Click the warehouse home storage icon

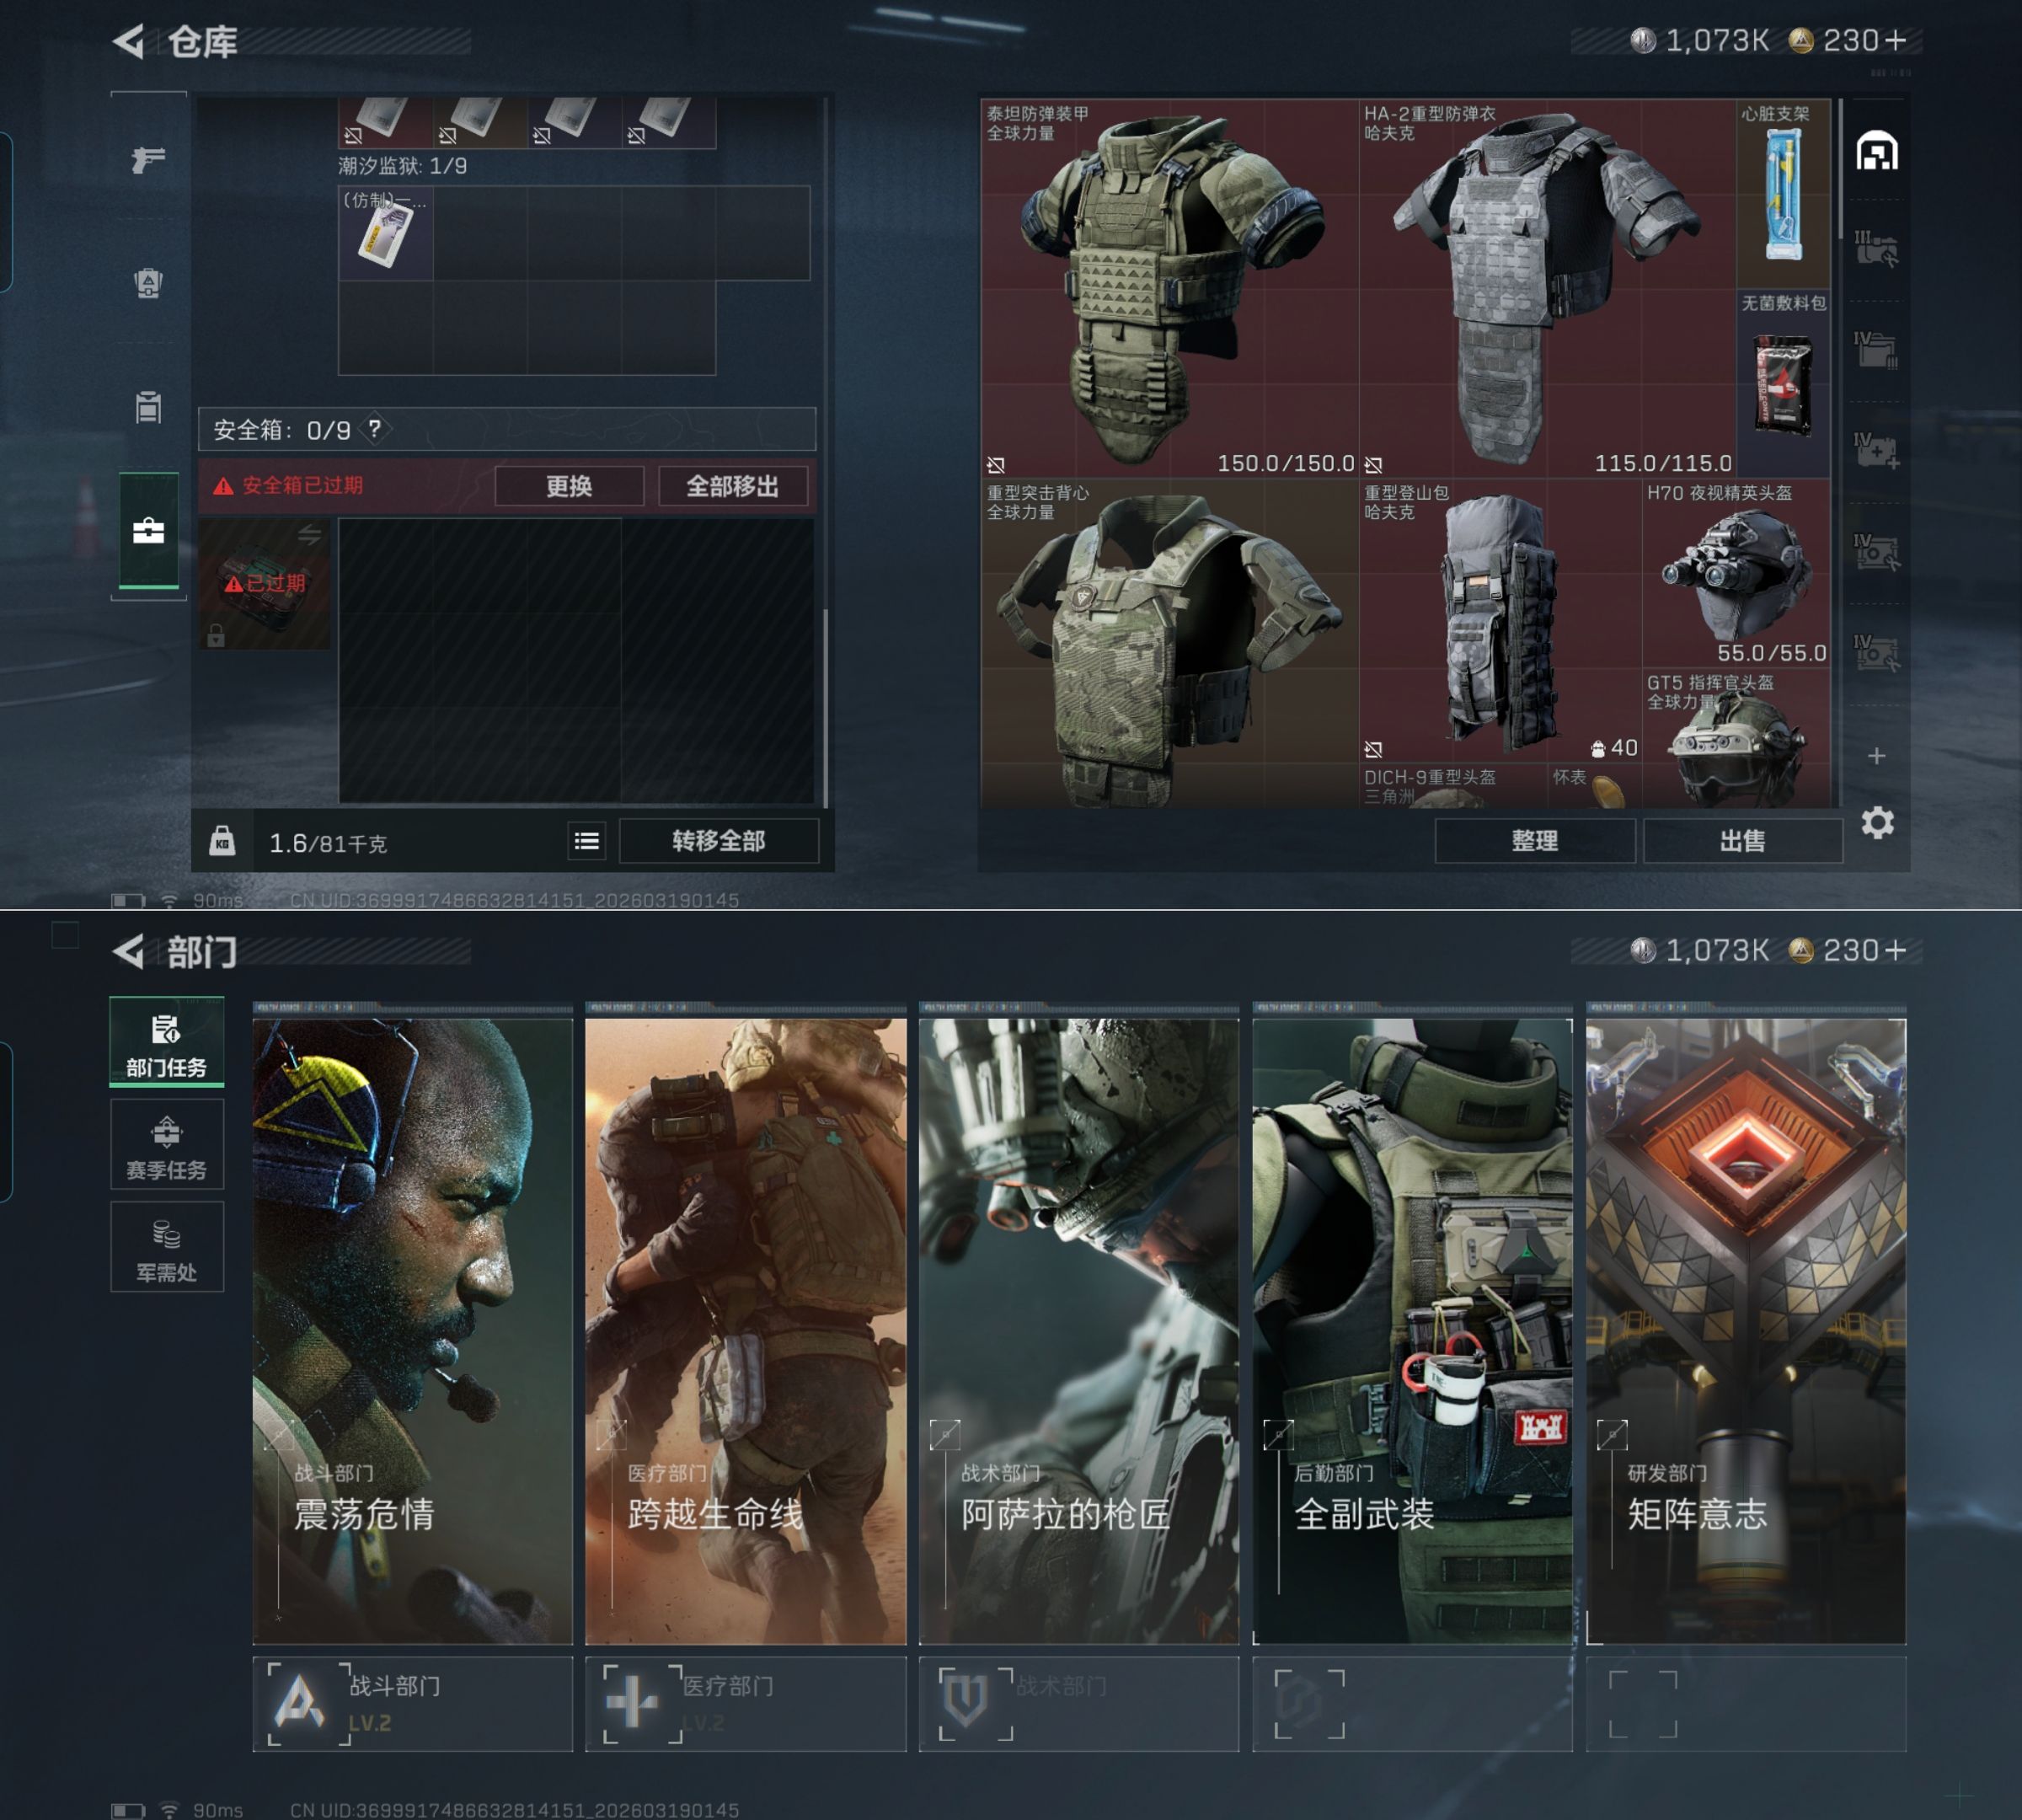point(1877,152)
